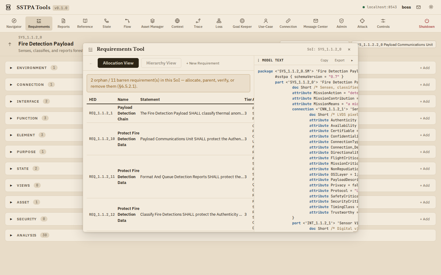Screen dimensions: 441x275
Task: Add item to INTERFACE row
Action: coord(424,101)
